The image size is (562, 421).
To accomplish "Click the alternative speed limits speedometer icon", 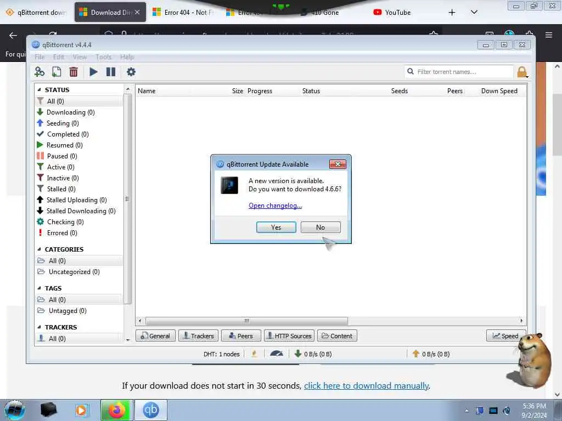I will tap(277, 354).
